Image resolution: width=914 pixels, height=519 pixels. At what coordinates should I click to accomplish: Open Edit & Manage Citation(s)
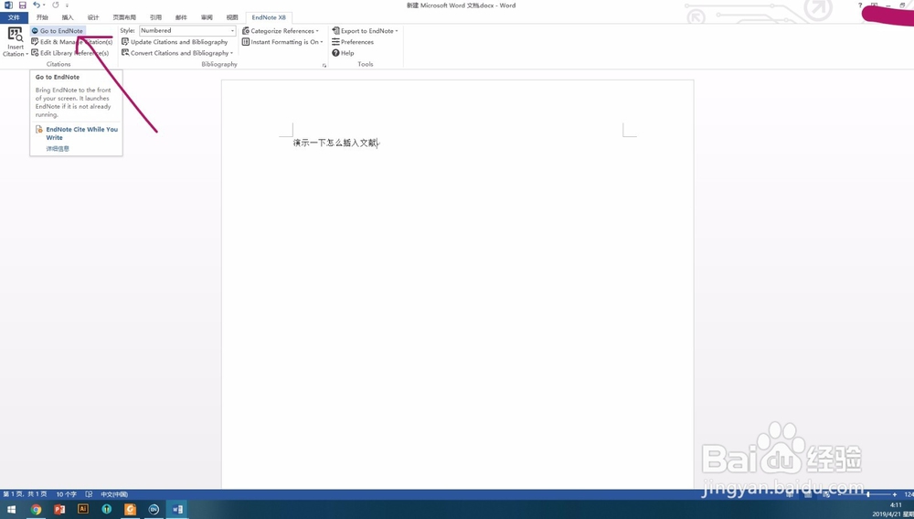tap(71, 42)
